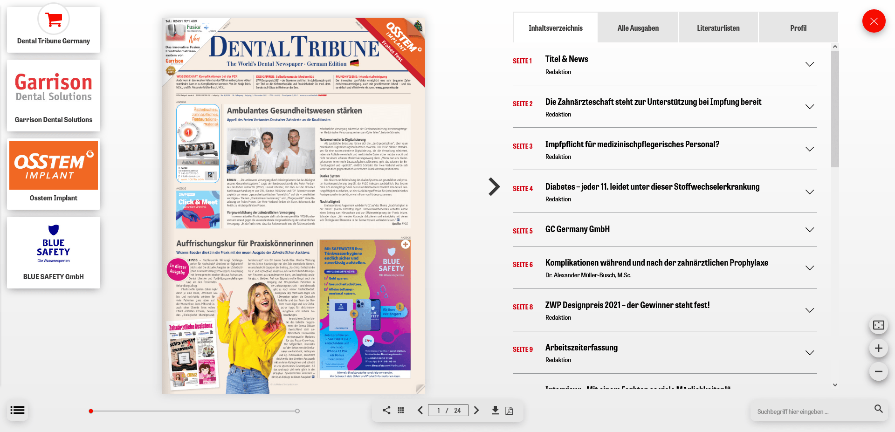
Task: Expand Seite 1 Titel & News entry
Action: (810, 64)
